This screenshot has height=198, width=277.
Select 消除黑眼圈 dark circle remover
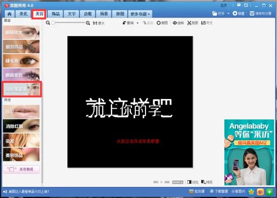point(22,89)
